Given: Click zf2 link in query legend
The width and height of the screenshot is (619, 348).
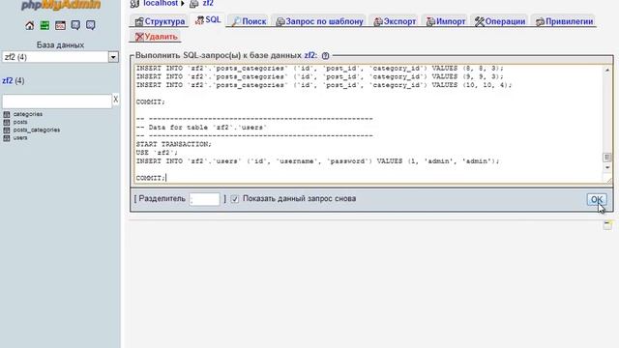Looking at the screenshot, I should 310,56.
